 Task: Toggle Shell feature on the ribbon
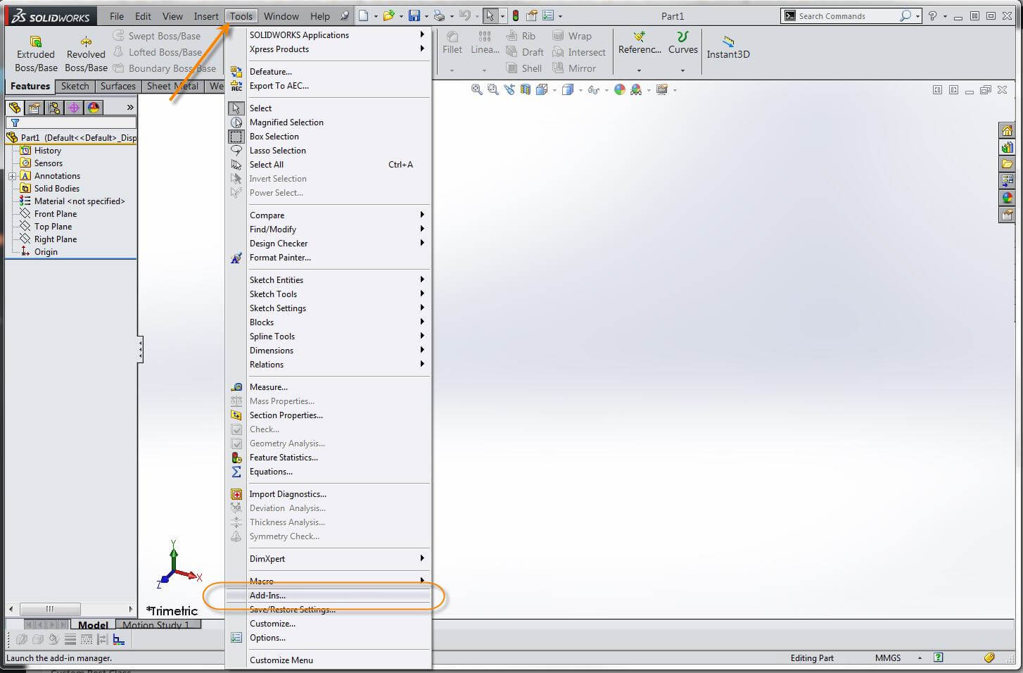[524, 68]
